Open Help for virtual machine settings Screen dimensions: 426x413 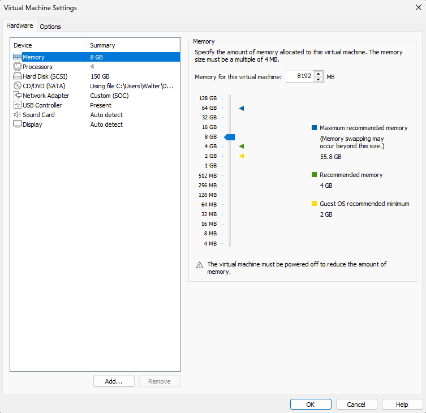(402, 405)
